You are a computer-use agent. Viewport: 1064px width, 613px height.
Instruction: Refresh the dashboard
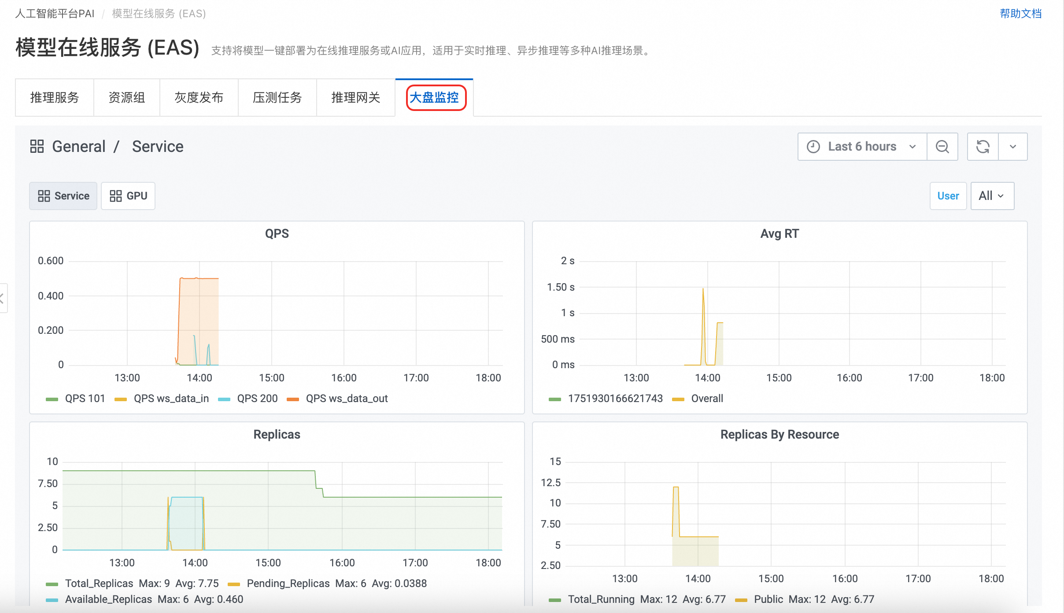(x=983, y=147)
